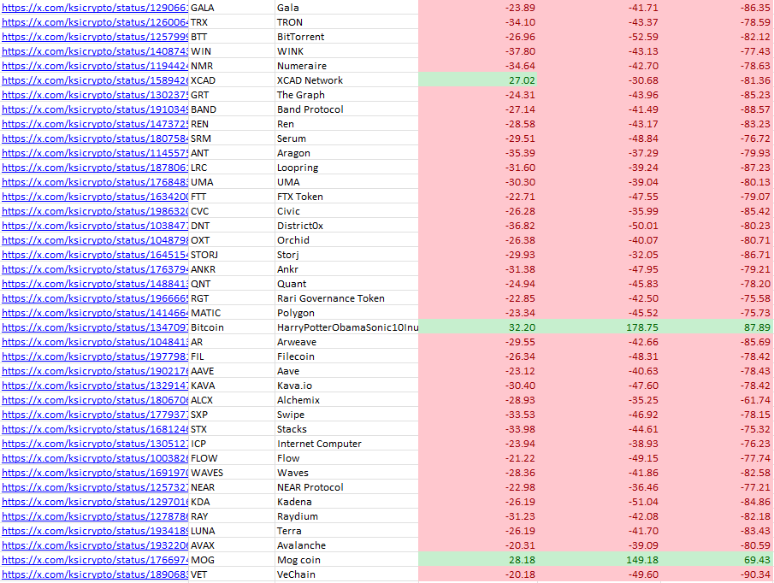Select the green 27.02 value cell

tap(477, 80)
